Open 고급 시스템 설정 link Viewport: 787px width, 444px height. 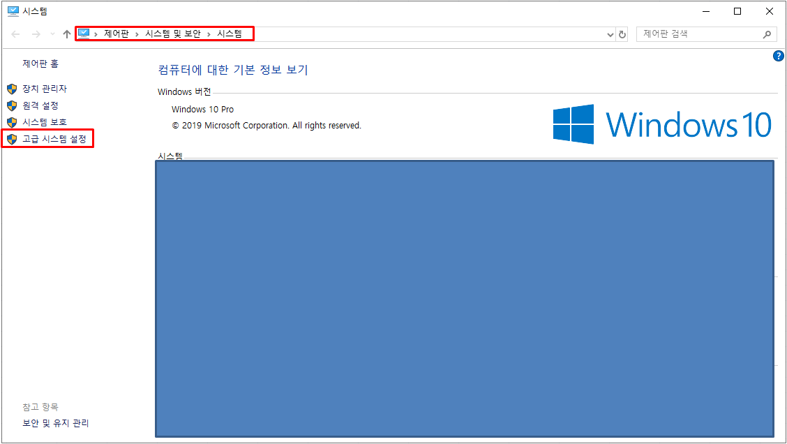coord(54,139)
